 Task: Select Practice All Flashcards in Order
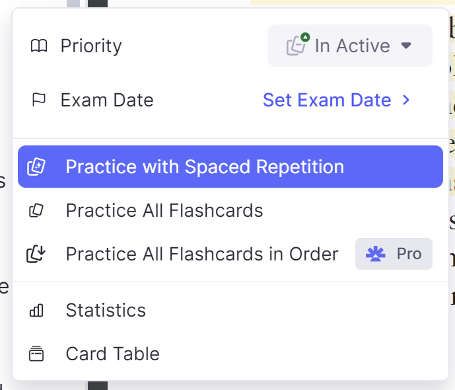click(x=230, y=254)
